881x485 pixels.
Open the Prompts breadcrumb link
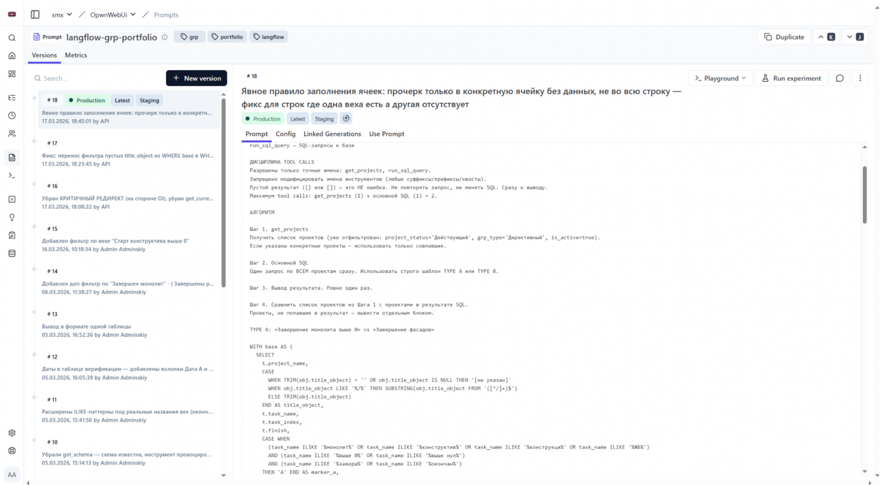(x=166, y=15)
